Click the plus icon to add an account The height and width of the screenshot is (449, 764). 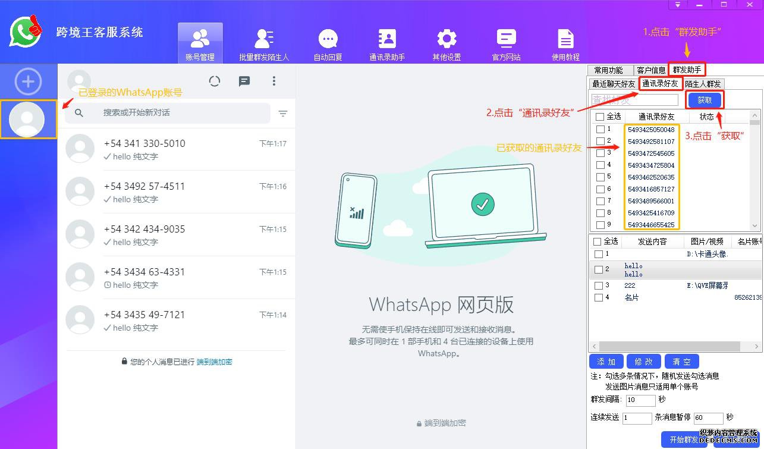[x=27, y=82]
